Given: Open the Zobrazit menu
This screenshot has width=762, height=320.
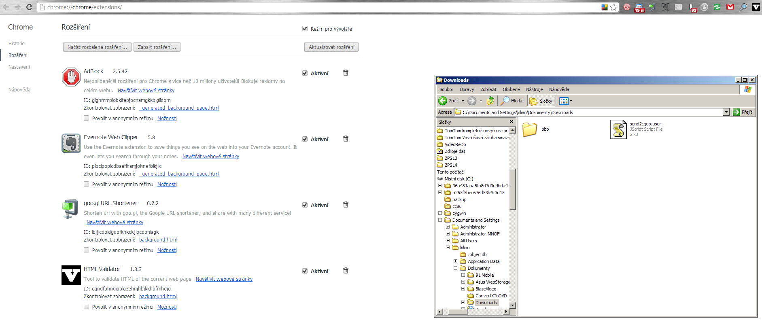Looking at the screenshot, I should point(488,89).
